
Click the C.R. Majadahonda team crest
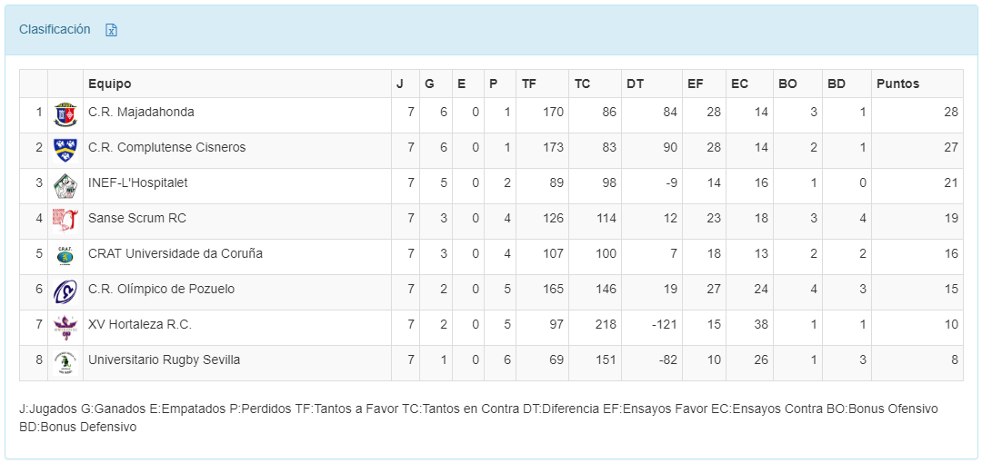click(x=65, y=114)
